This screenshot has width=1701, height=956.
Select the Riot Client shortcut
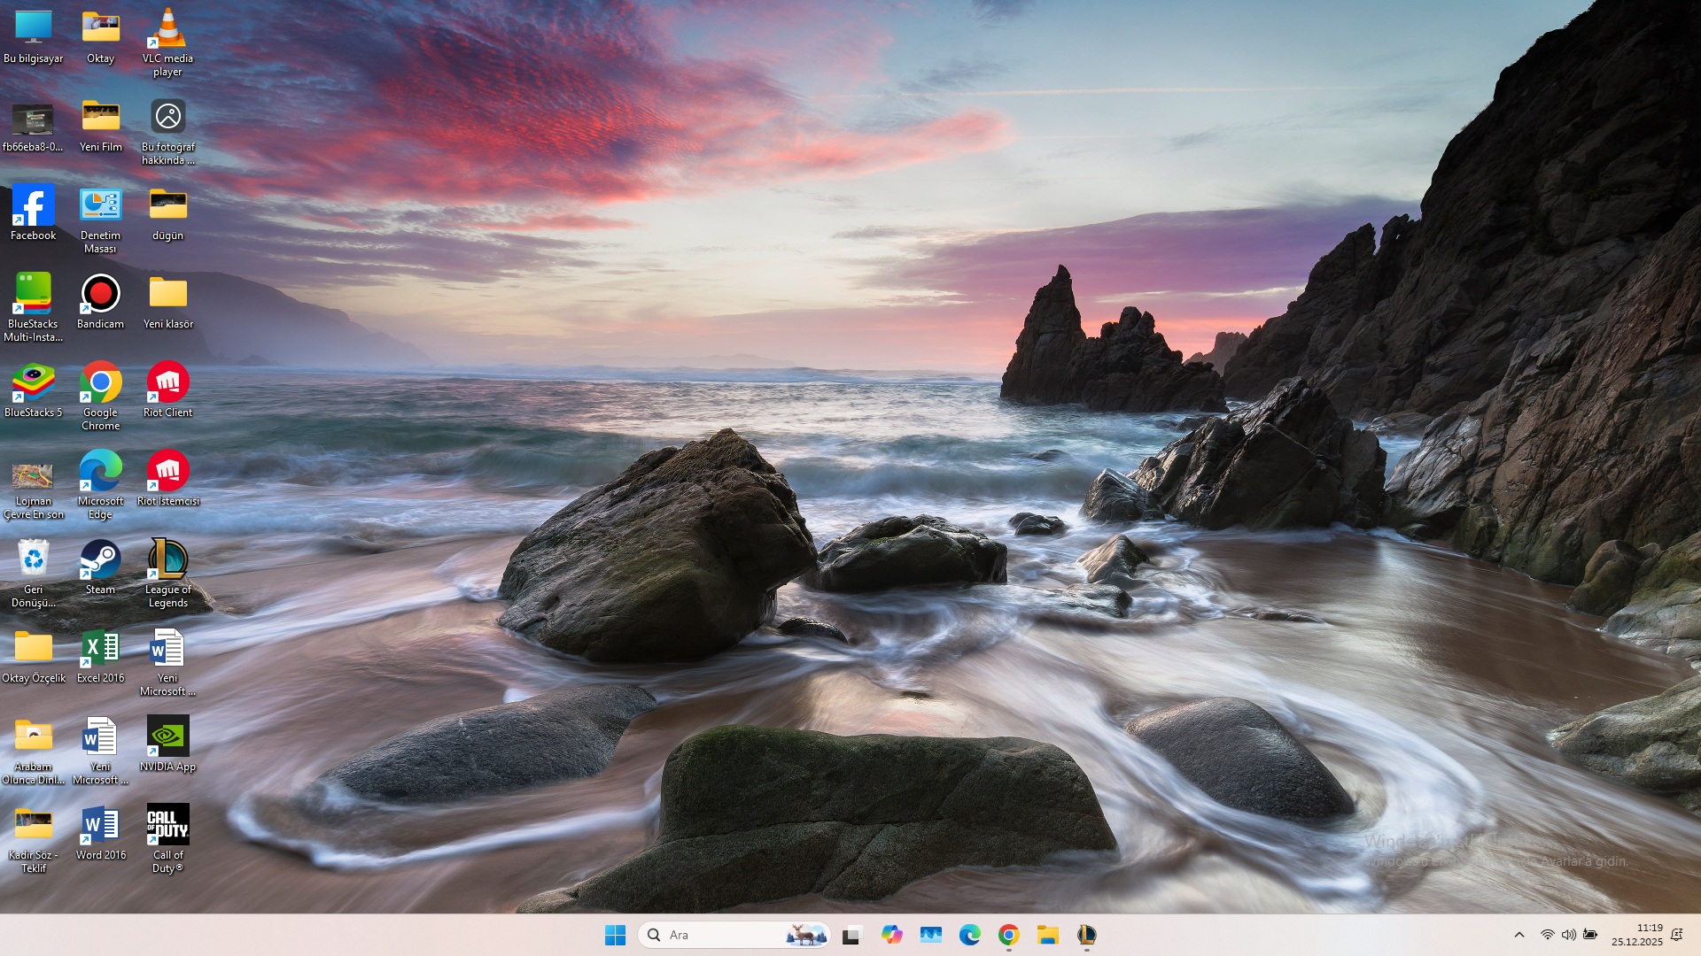point(167,391)
